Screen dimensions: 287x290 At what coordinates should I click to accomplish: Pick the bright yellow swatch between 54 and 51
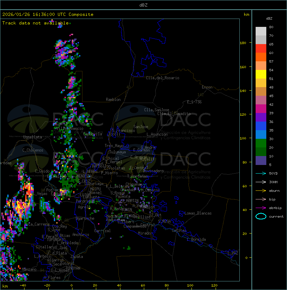(x=261, y=74)
